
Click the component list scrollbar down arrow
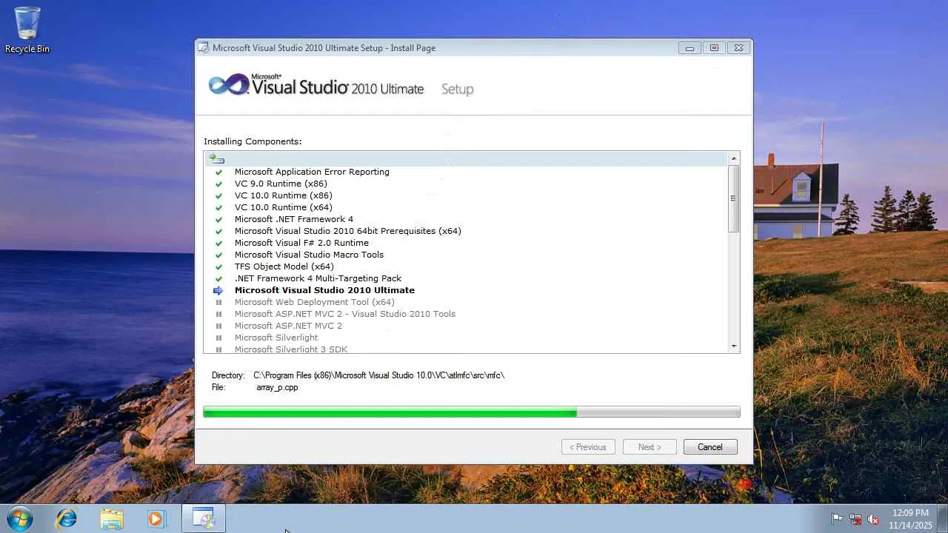coord(734,346)
